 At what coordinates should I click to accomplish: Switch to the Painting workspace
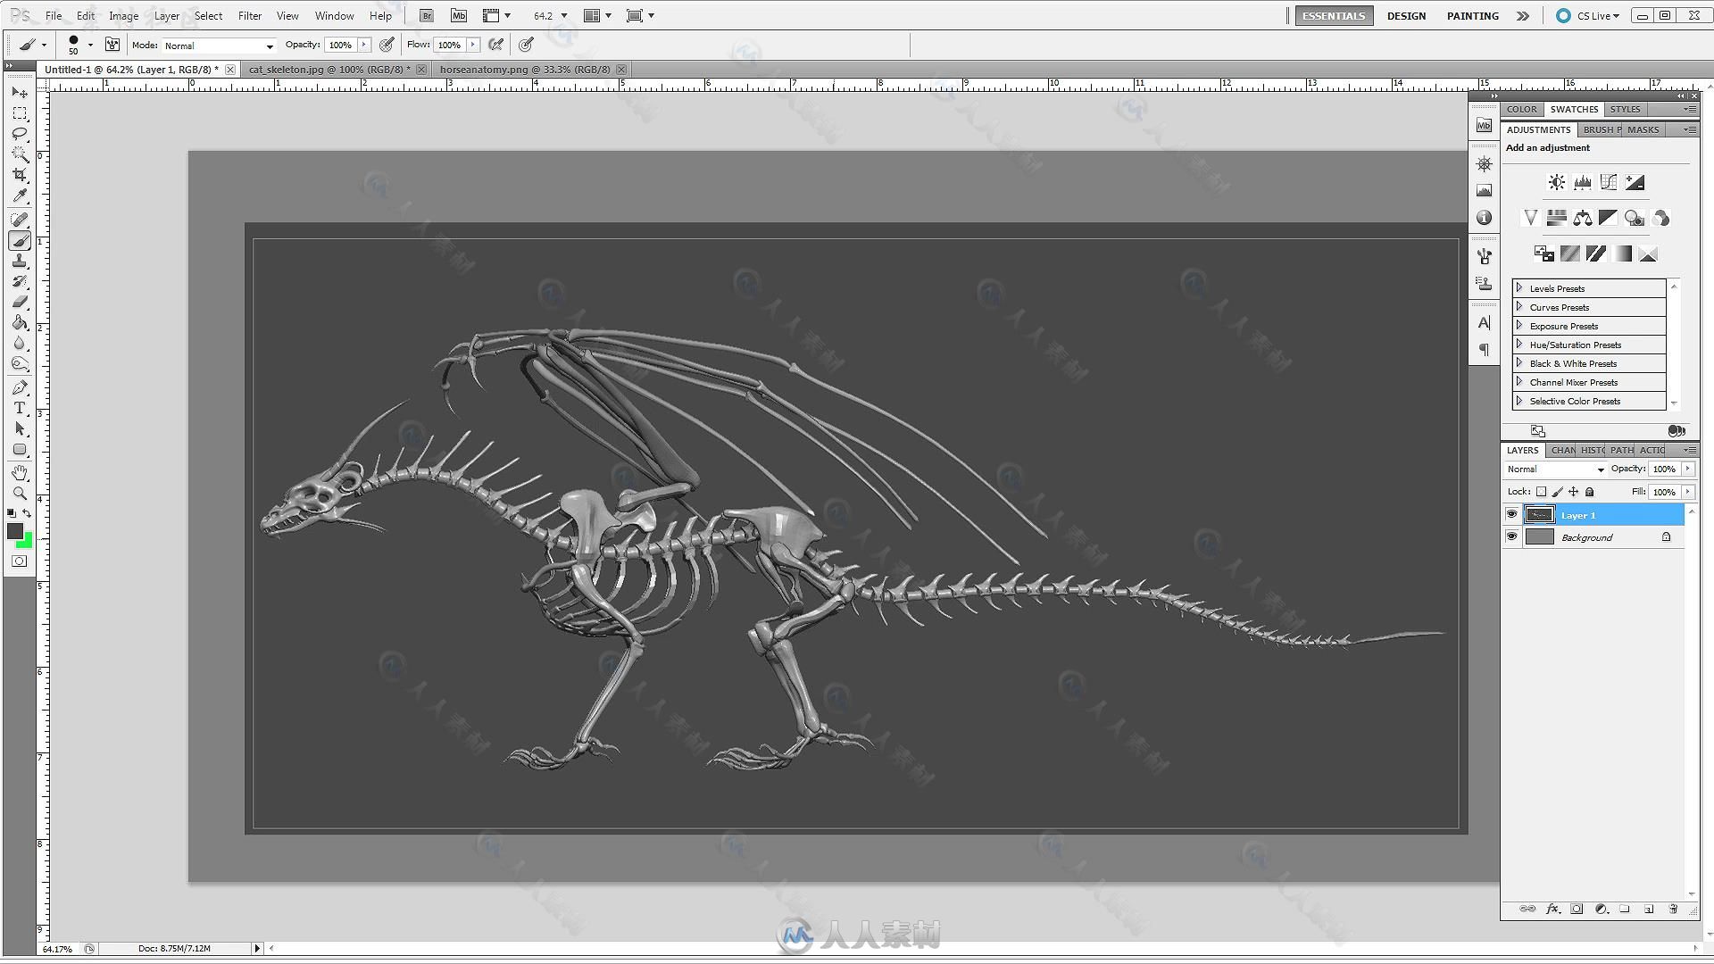(x=1472, y=15)
